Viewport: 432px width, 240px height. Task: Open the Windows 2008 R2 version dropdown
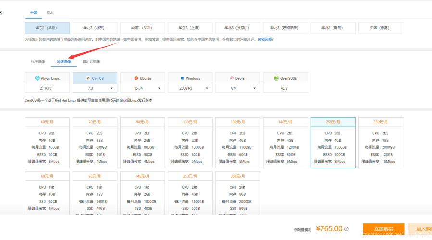[190, 88]
